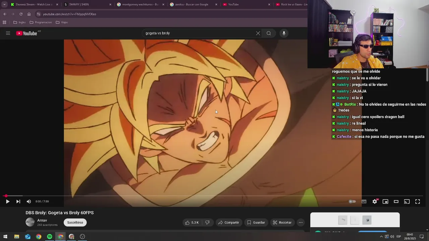Enable theater mode view
Screen dimensions: 429x241
coord(396,202)
